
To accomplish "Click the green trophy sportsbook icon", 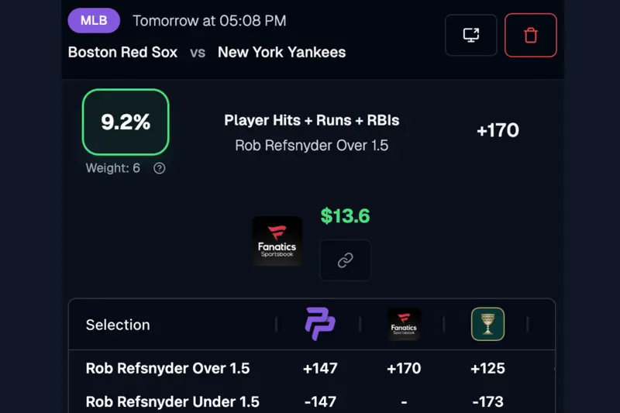I will pos(487,324).
